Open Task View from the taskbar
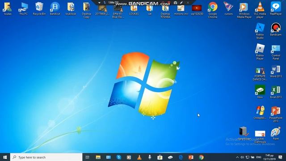The width and height of the screenshot is (286, 161). [88, 157]
